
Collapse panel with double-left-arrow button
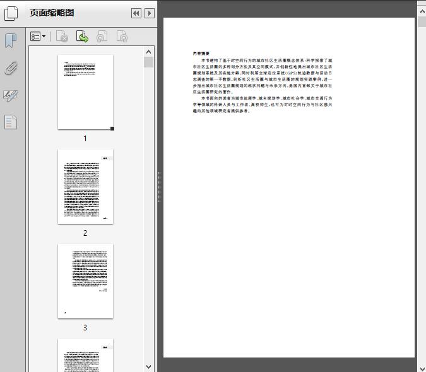click(136, 13)
